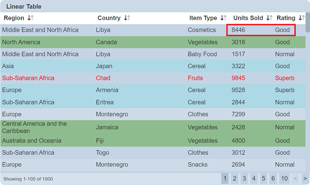Open page 2 of the table
The width and height of the screenshot is (310, 185).
(x=235, y=178)
